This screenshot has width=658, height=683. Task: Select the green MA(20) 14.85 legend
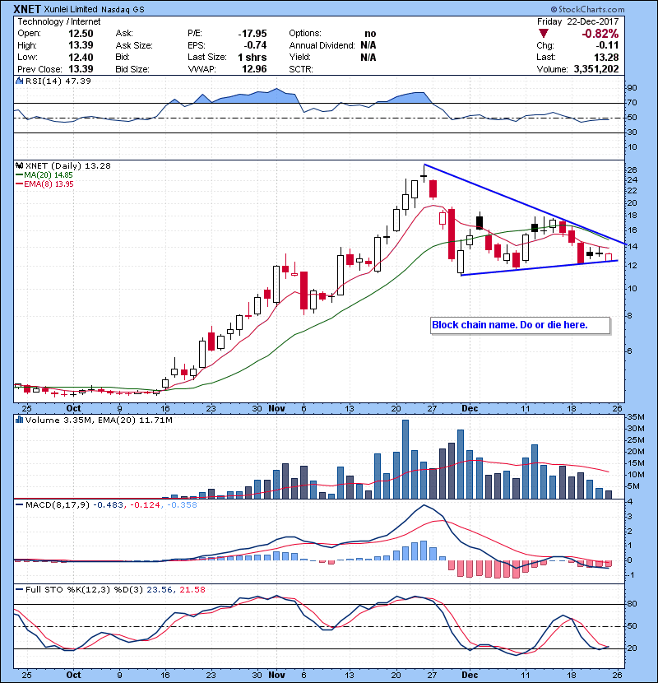(44, 174)
